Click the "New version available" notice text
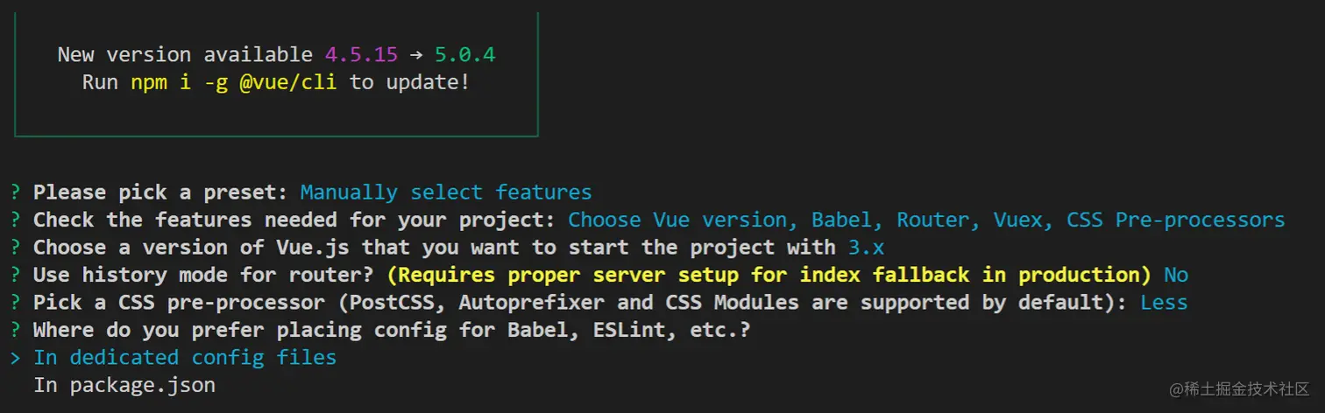Screen dimensions: 1325x413 click(x=185, y=55)
